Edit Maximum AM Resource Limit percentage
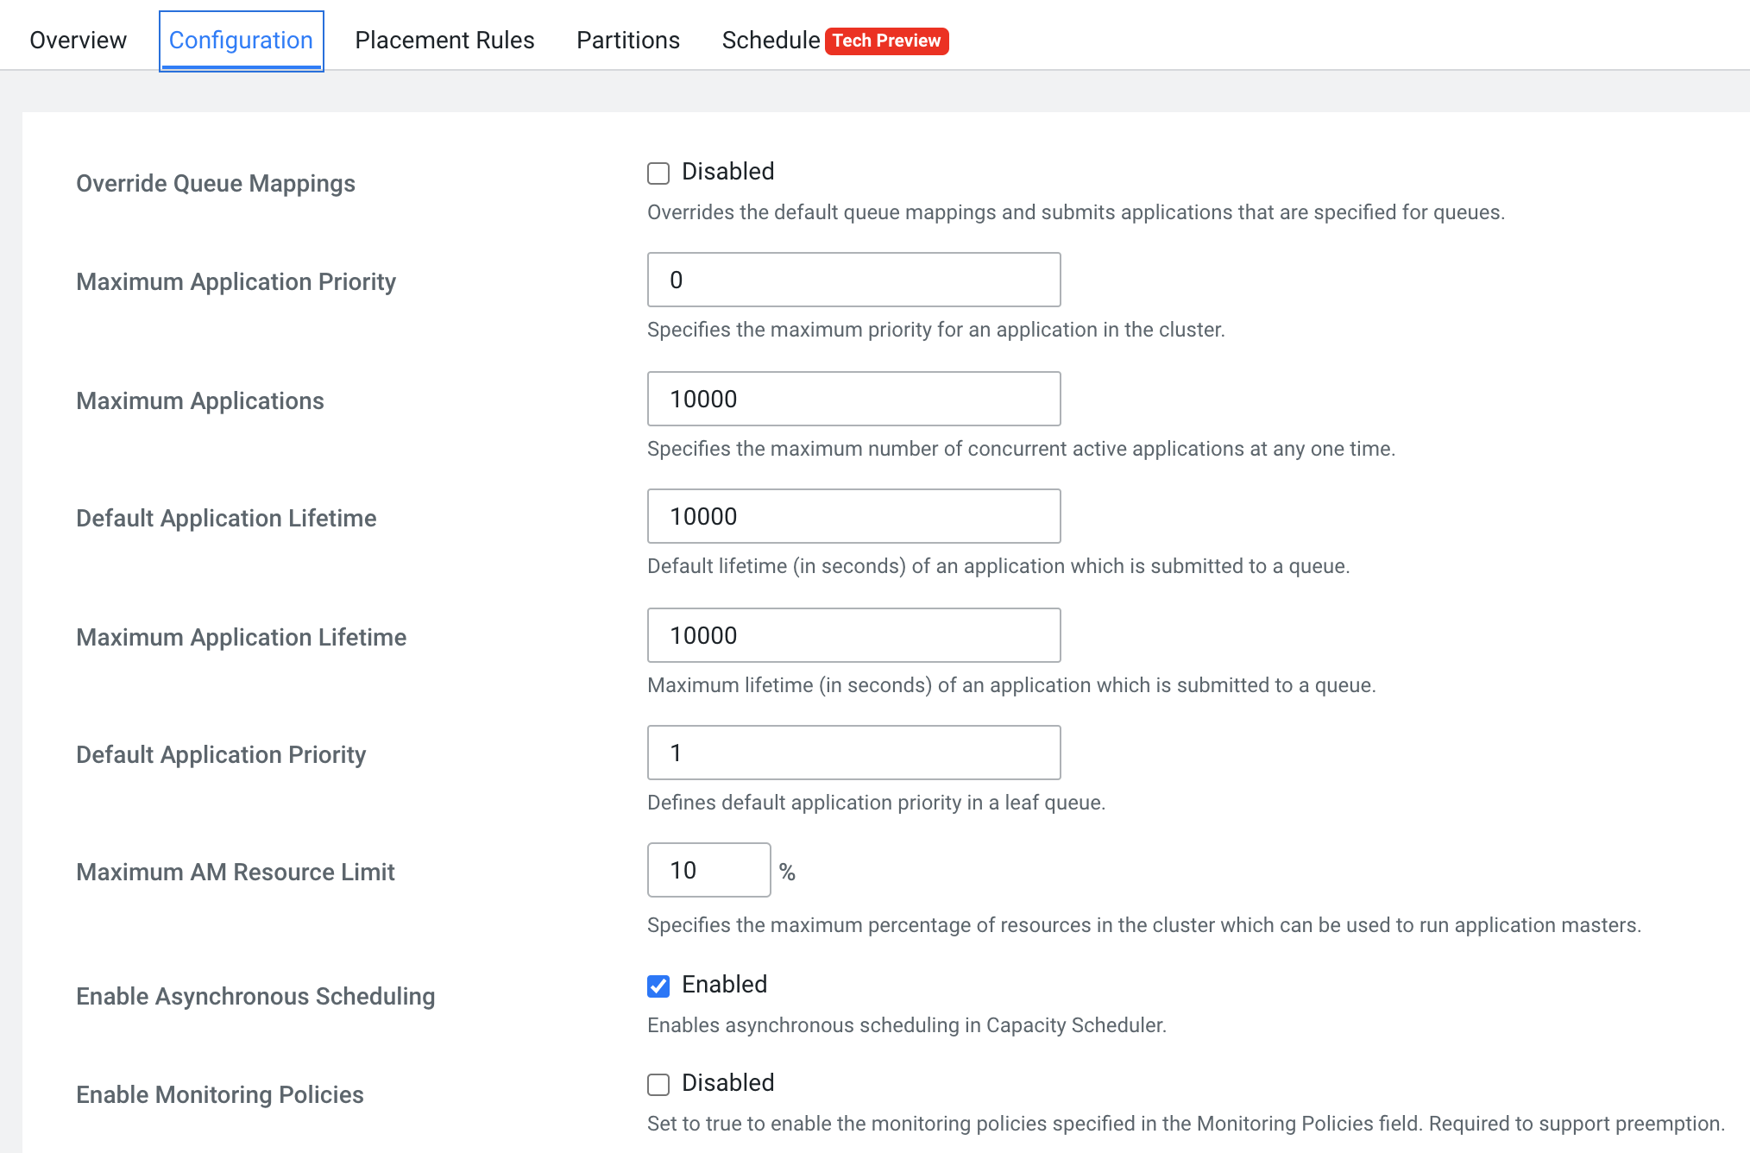 click(708, 870)
